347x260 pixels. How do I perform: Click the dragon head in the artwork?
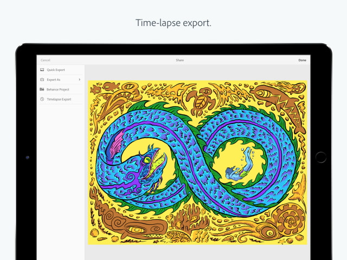click(149, 162)
